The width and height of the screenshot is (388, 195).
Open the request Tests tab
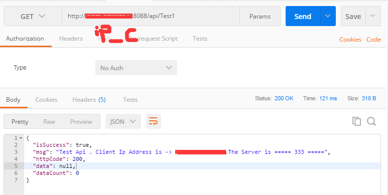tap(200, 39)
